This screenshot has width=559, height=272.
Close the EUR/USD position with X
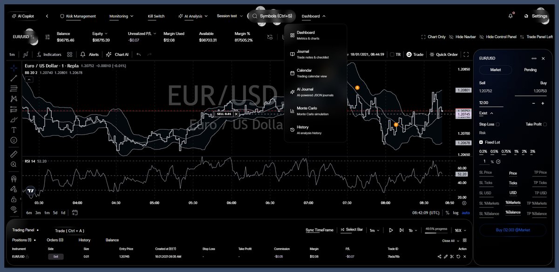(x=464, y=257)
